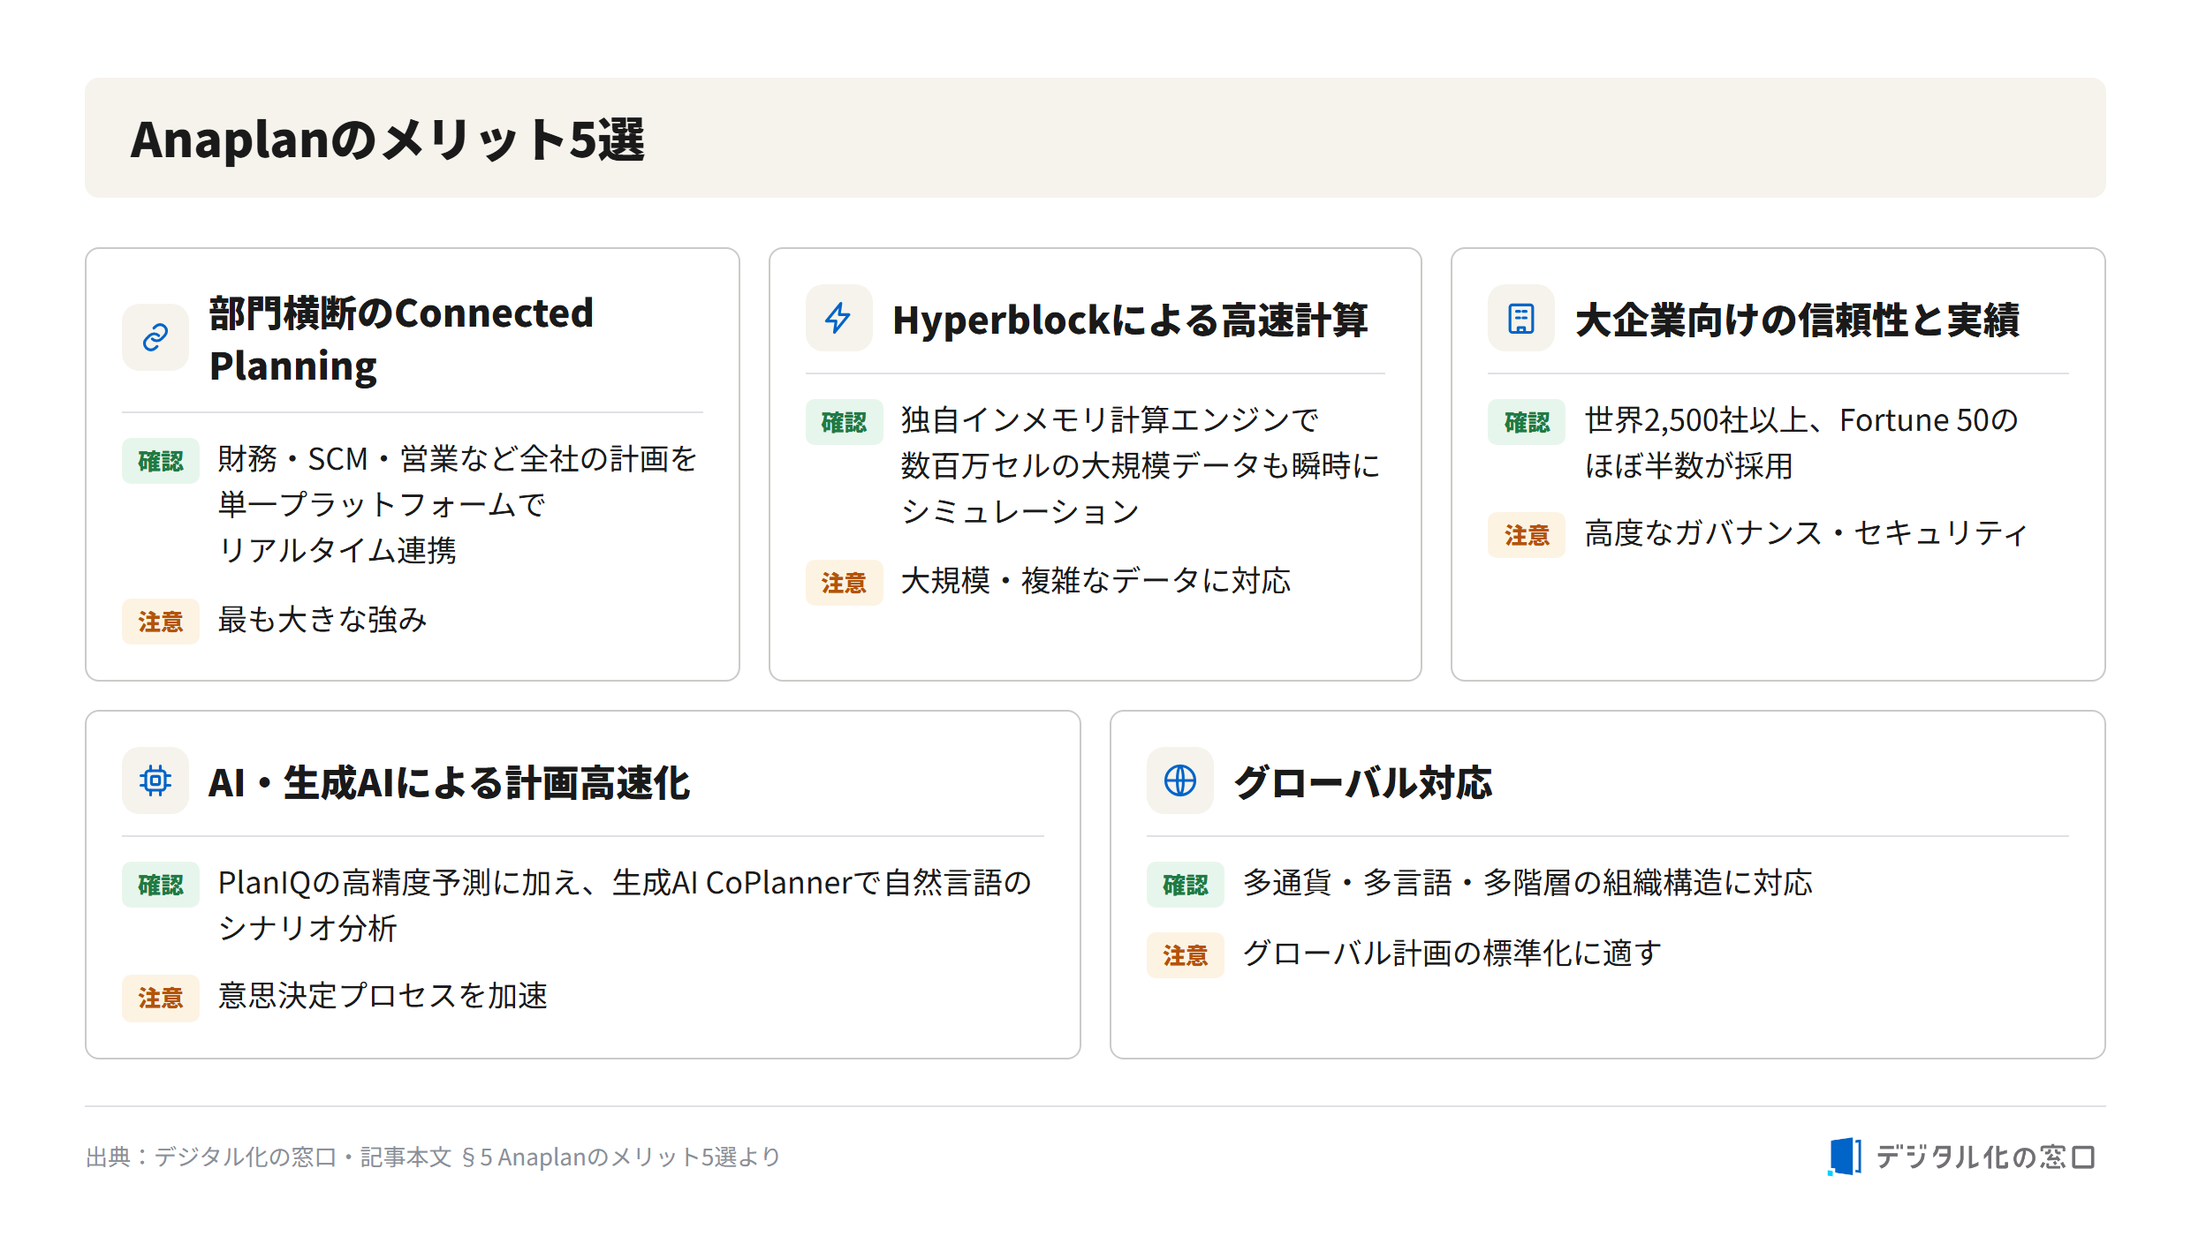Click the 注意 badge next to 意思決定プロセスを加速
The image size is (2191, 1259).
(x=161, y=998)
